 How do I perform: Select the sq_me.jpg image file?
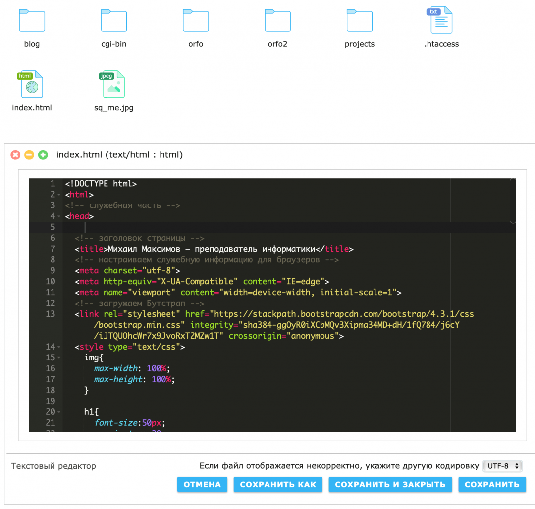point(114,84)
